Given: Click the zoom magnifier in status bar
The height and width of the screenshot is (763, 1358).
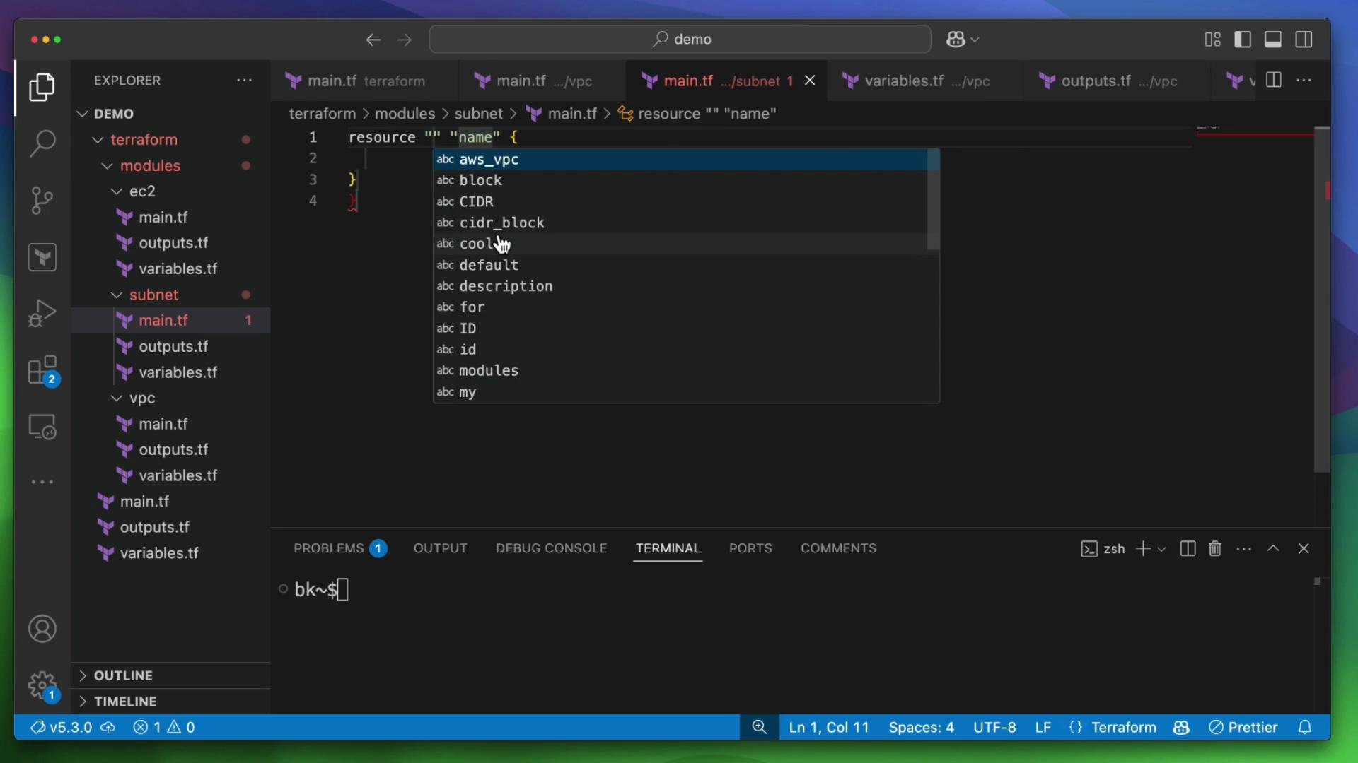Looking at the screenshot, I should (x=760, y=727).
